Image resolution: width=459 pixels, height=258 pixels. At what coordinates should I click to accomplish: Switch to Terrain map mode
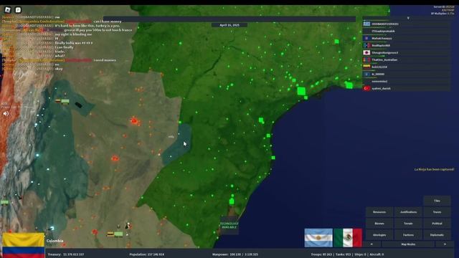coord(408,224)
